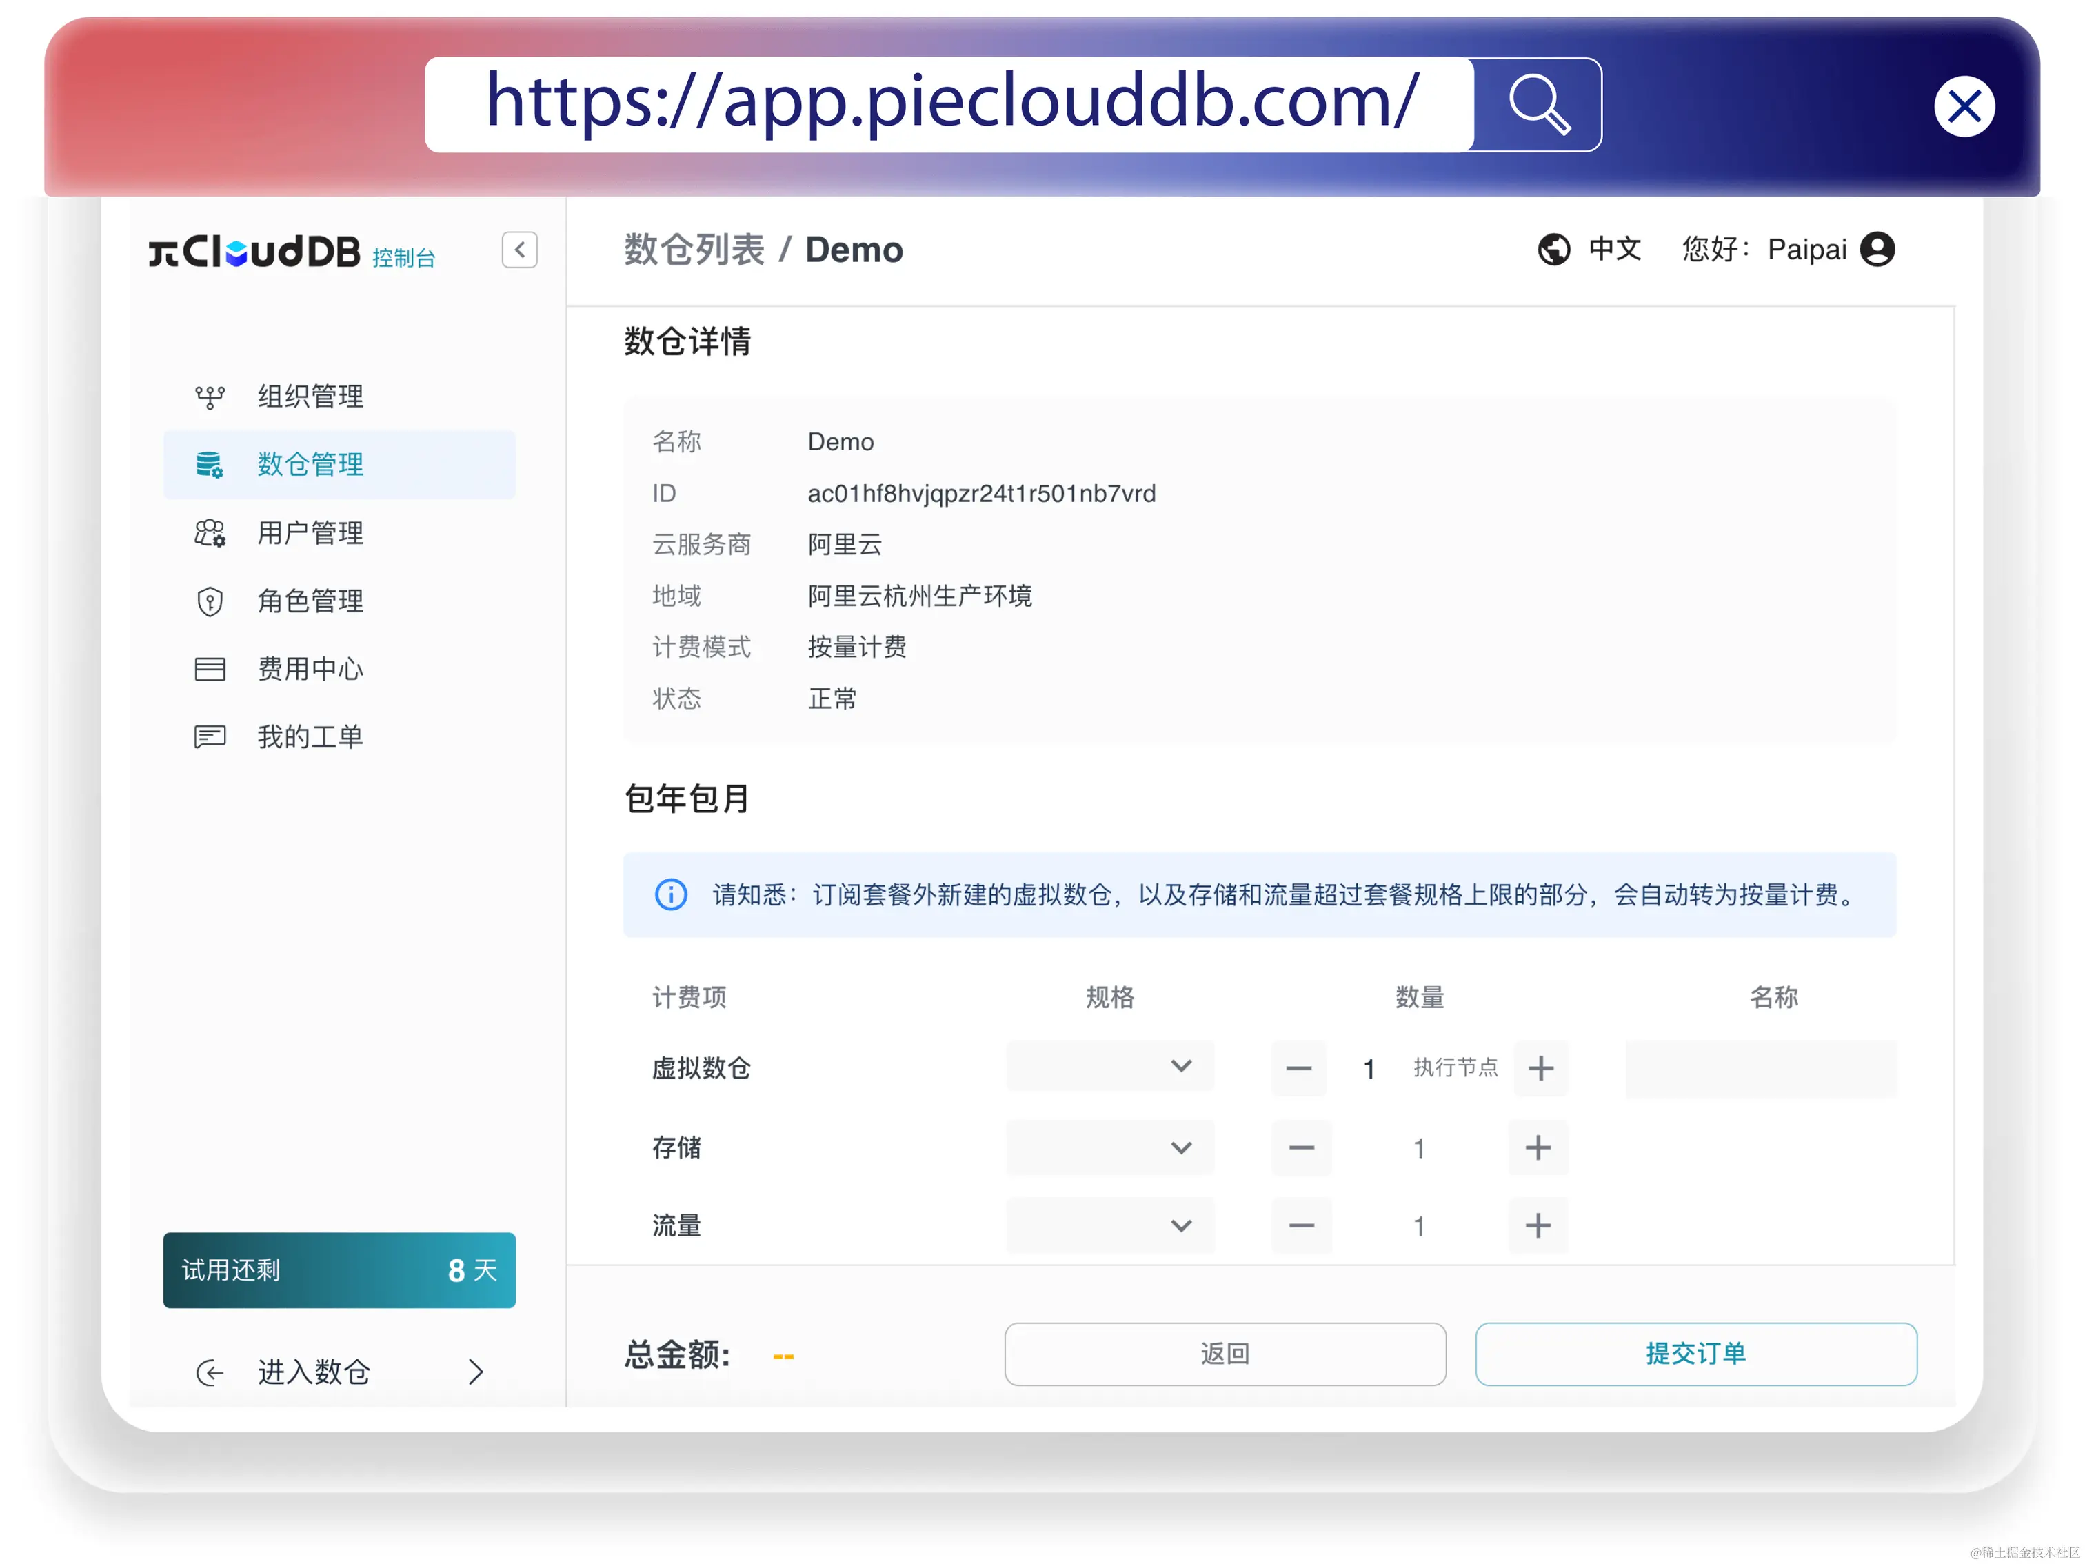This screenshot has height=1564, width=2085.
Task: Click the 角色管理 shield icon
Action: [x=209, y=601]
